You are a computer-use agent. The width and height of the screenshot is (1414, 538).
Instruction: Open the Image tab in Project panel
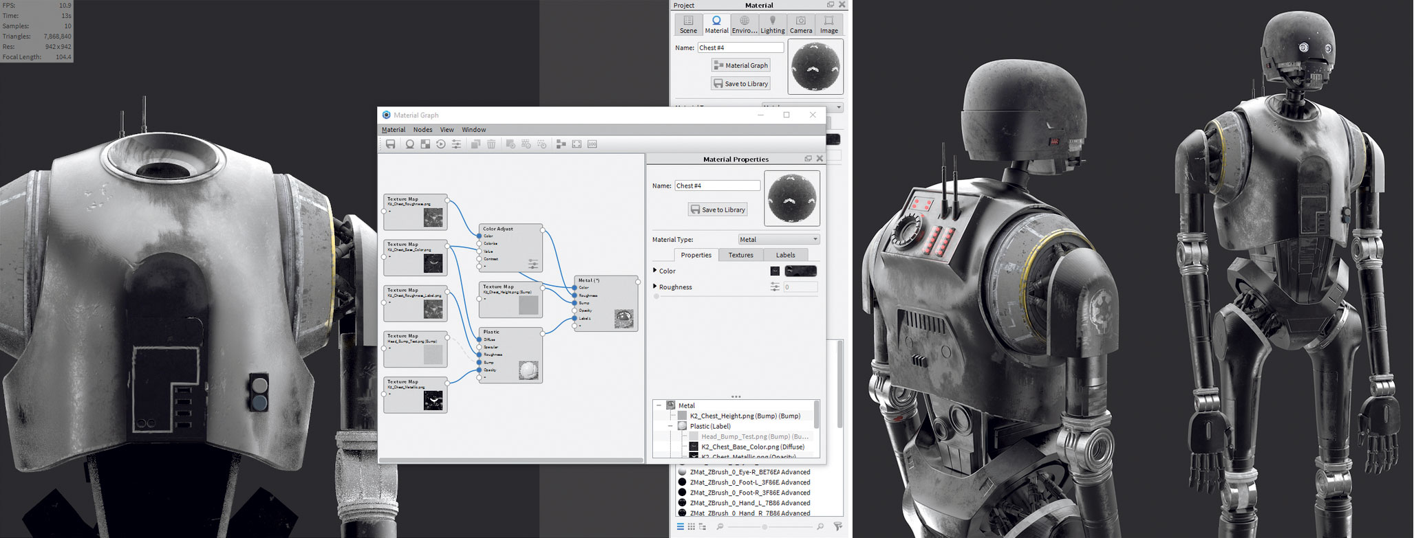[829, 25]
